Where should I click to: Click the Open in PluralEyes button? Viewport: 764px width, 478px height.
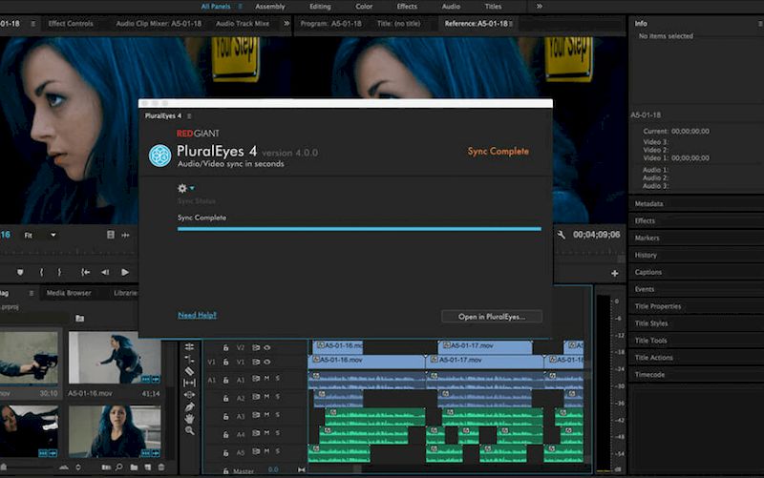point(492,317)
